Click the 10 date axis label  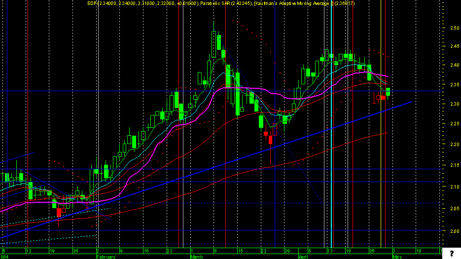pyautogui.click(x=419, y=251)
